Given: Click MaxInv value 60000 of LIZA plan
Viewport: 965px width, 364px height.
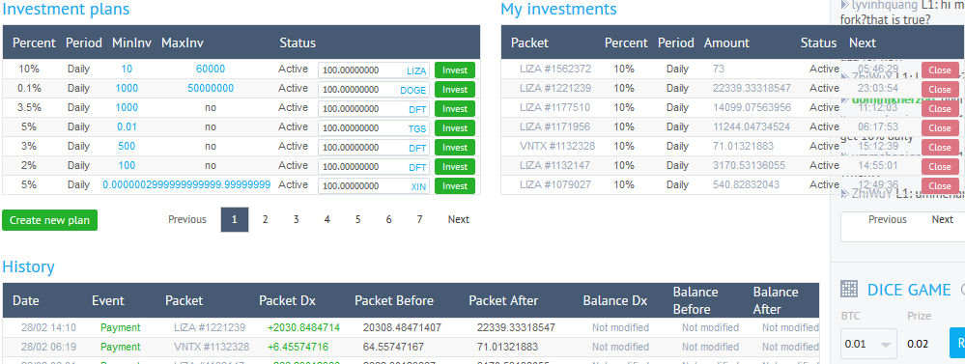Looking at the screenshot, I should [211, 69].
